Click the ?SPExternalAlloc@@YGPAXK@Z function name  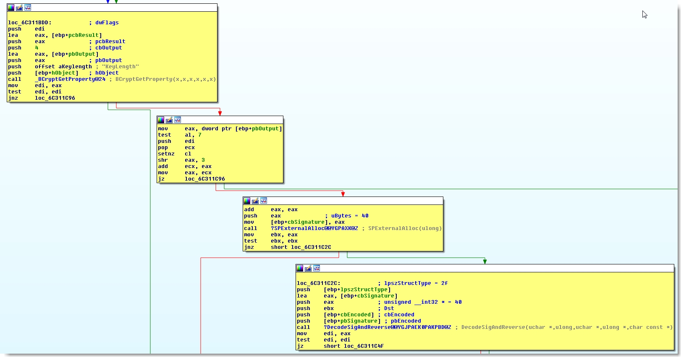pos(314,228)
